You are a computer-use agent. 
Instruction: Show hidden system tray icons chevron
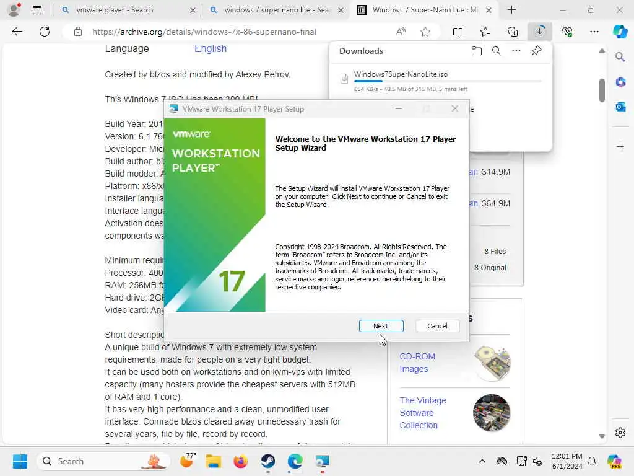pyautogui.click(x=482, y=461)
